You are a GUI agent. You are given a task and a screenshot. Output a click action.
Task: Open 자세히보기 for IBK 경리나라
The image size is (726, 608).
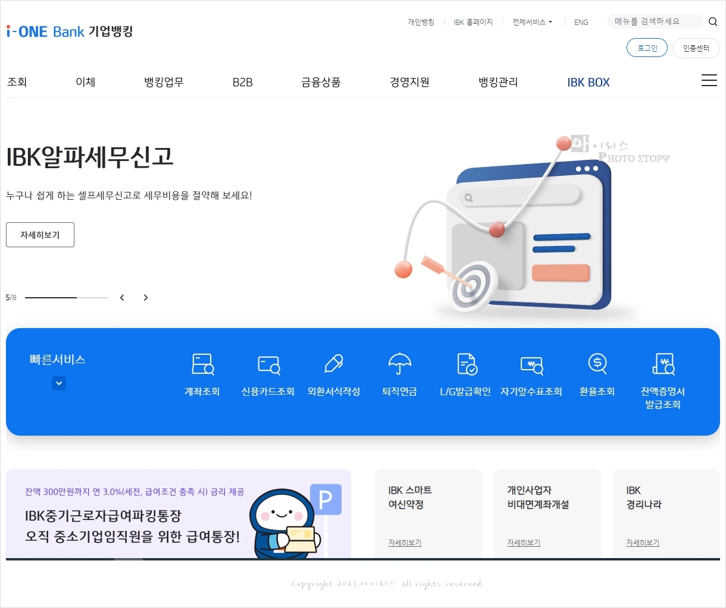[x=643, y=543]
